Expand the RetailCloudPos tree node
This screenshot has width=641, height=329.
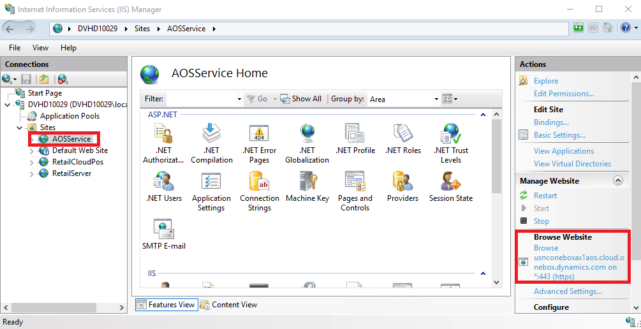pos(32,162)
